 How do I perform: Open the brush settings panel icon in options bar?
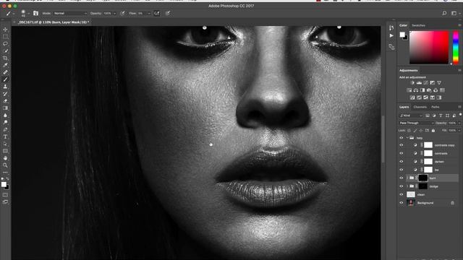pos(35,13)
